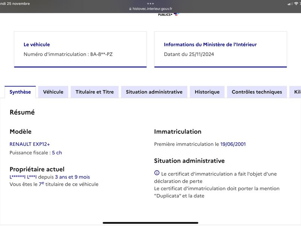Click the masked owner name L******I L***I
301x226 pixels.
pyautogui.click(x=23, y=177)
